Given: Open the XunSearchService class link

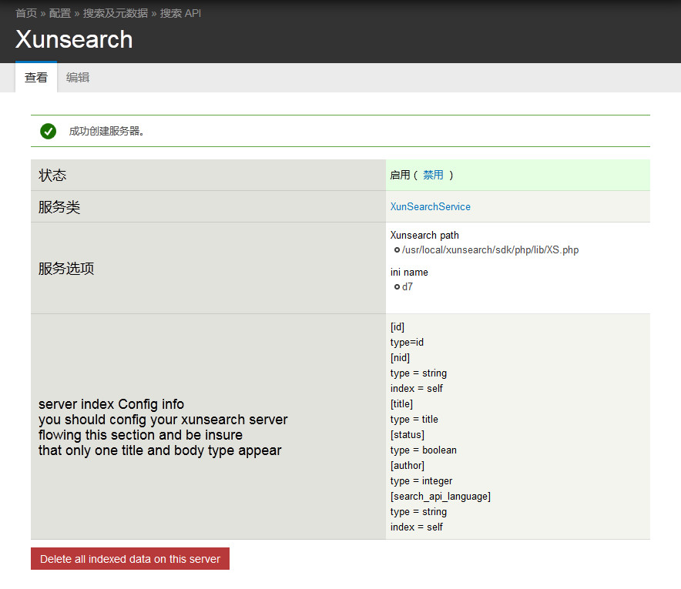Looking at the screenshot, I should [430, 206].
